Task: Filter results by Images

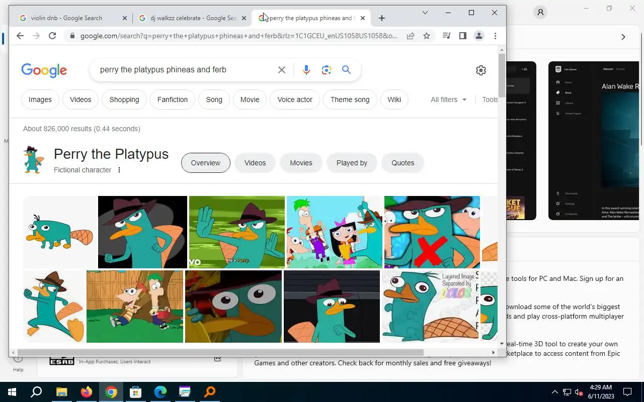Action: pos(40,99)
